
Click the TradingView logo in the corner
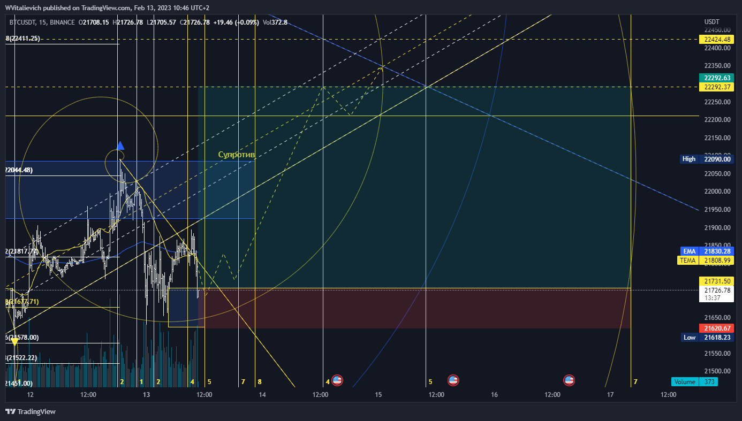(x=31, y=411)
